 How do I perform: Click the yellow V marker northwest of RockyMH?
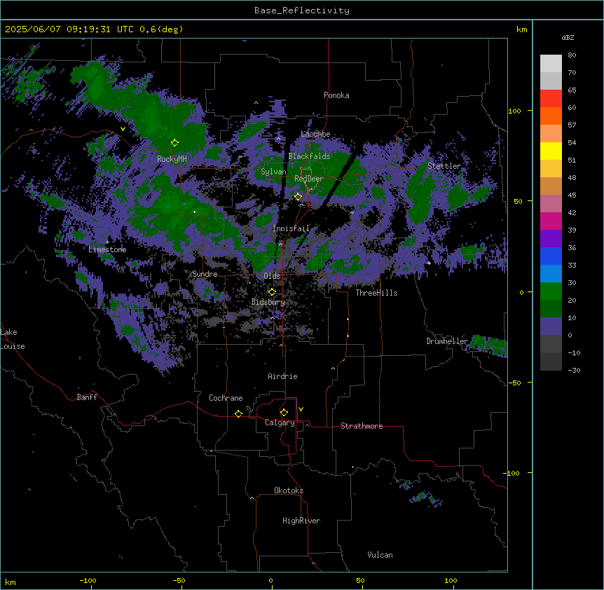point(123,129)
